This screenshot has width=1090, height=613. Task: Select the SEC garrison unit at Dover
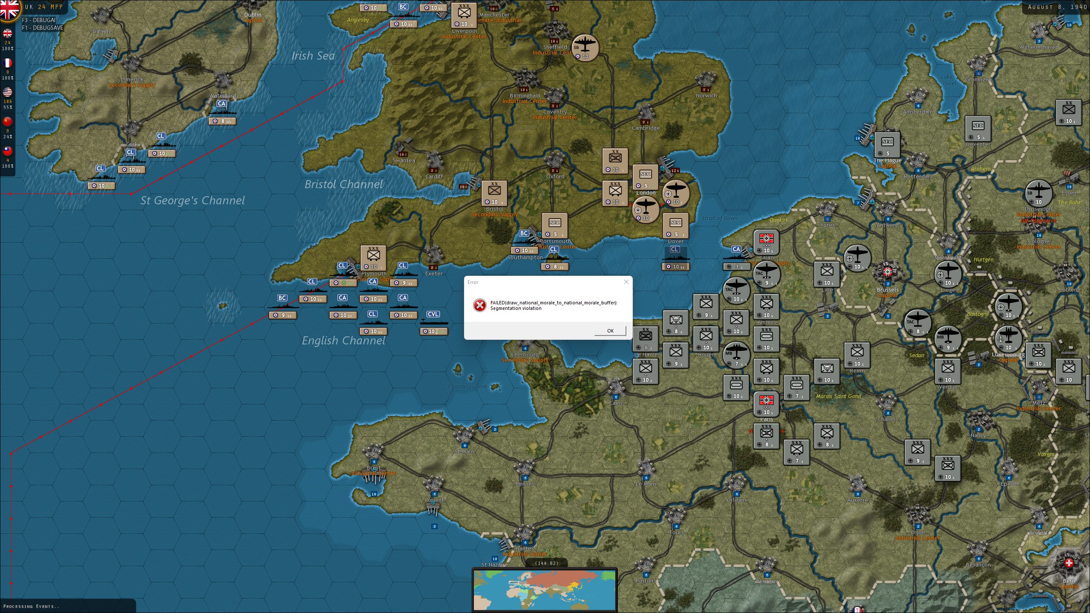[x=676, y=226]
